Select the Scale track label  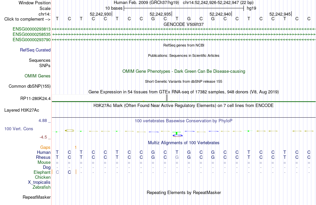[x=45, y=8]
